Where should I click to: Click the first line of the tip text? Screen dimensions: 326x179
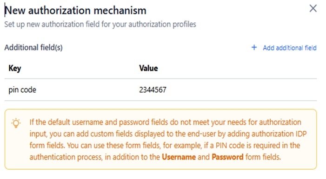pyautogui.click(x=165, y=122)
